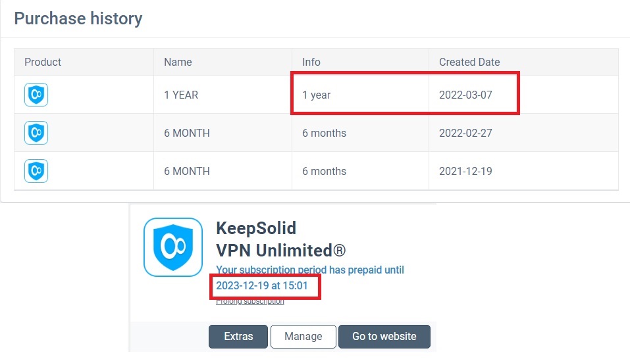Click KeepSolid VPN Unlimited title text
The height and width of the screenshot is (361, 630).
[x=281, y=239]
